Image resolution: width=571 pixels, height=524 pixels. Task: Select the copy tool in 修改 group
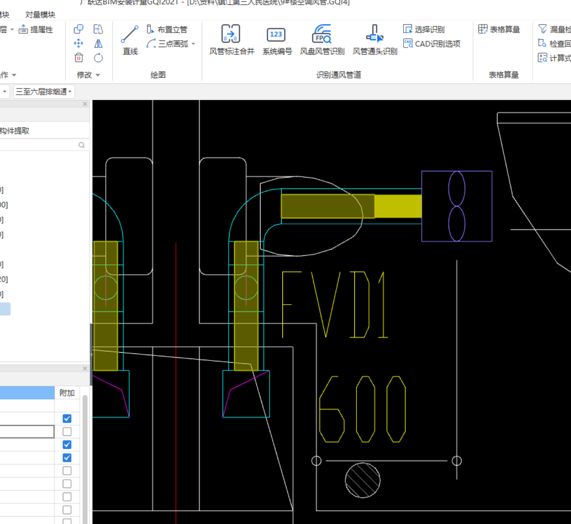coord(79,29)
